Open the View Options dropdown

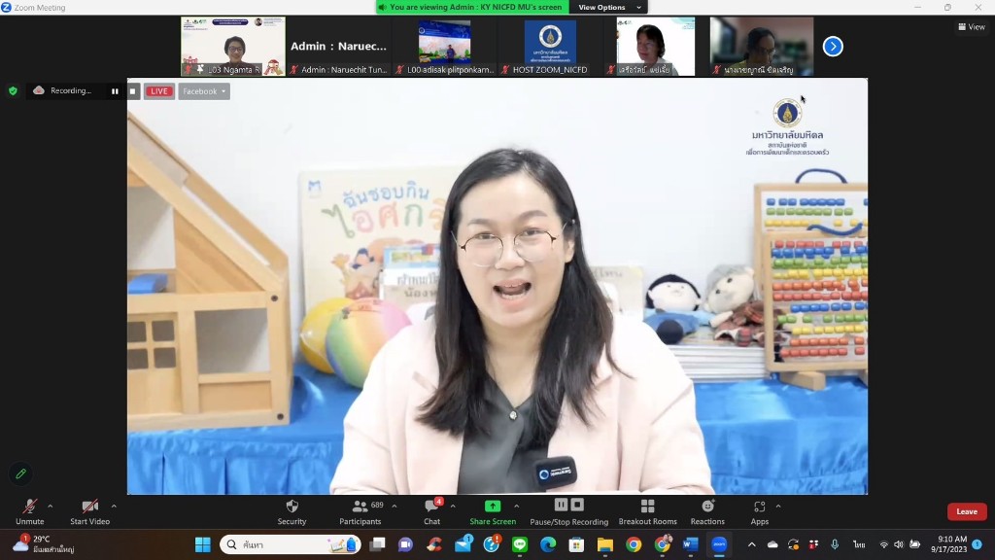[x=609, y=7]
